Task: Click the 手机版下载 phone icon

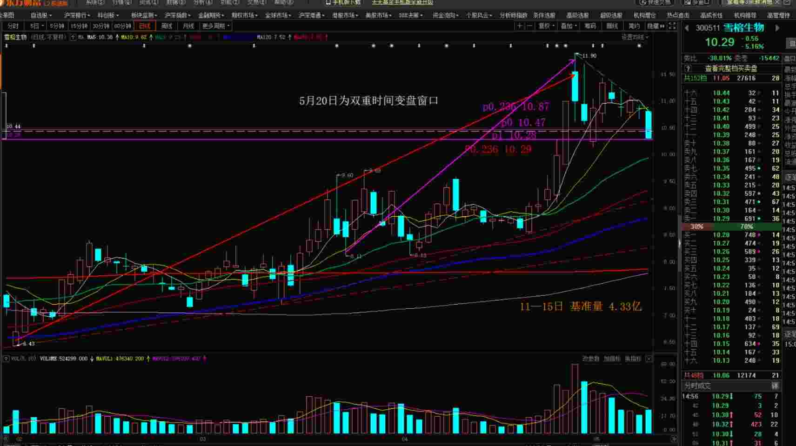Action: tap(329, 2)
